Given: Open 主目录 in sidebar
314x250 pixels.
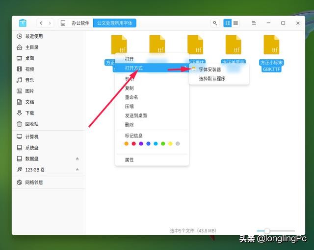Looking at the screenshot, I should 49,47.
